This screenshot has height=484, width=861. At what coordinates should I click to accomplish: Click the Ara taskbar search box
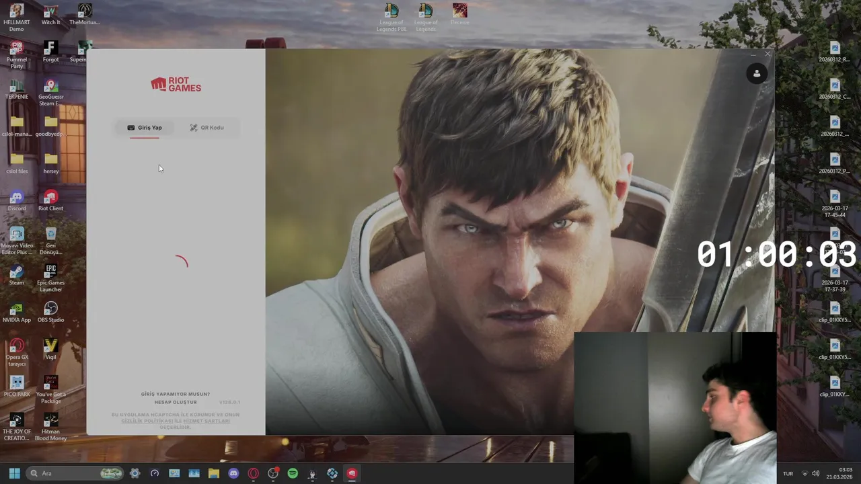coord(76,473)
